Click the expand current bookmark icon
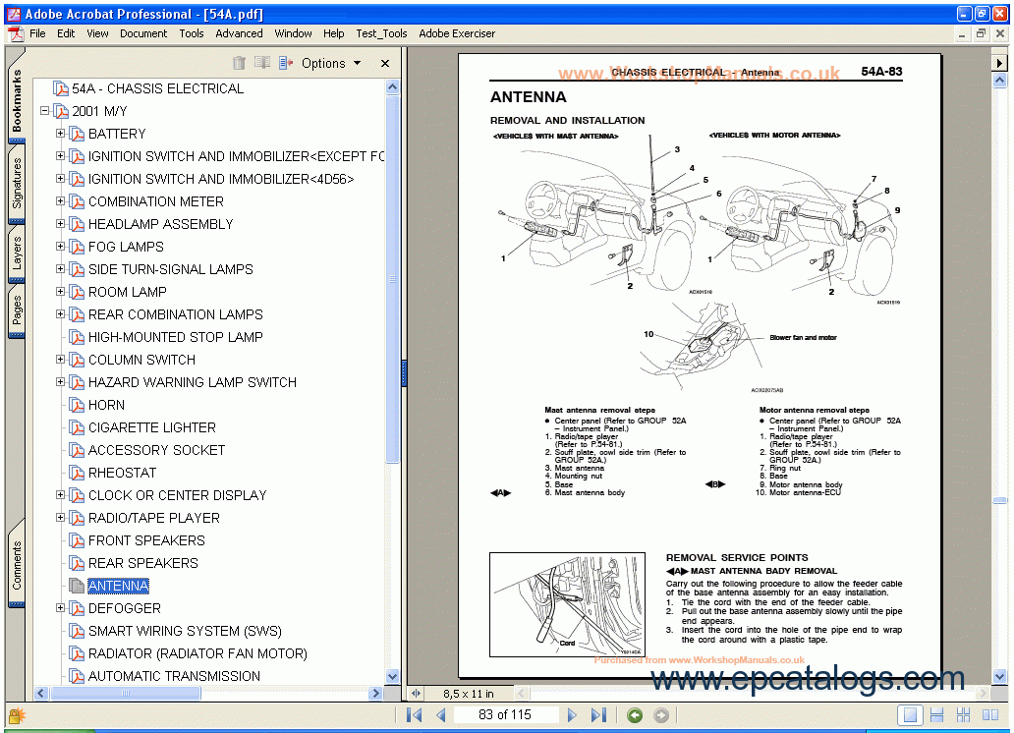Image resolution: width=1014 pixels, height=733 pixels. (x=286, y=63)
